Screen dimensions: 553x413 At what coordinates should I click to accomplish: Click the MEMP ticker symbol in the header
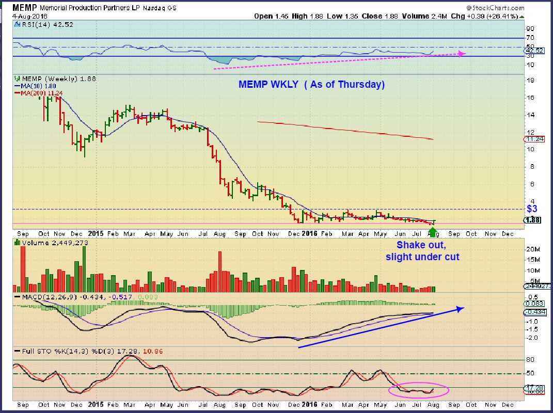coord(25,7)
